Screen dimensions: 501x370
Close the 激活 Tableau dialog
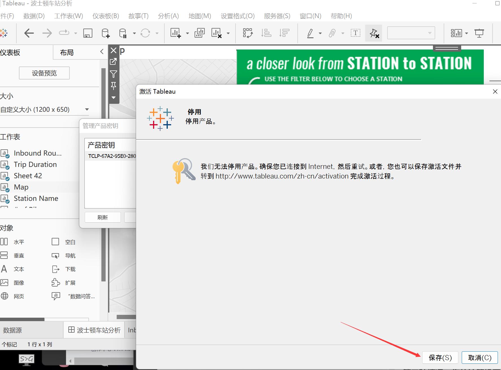[x=495, y=91]
